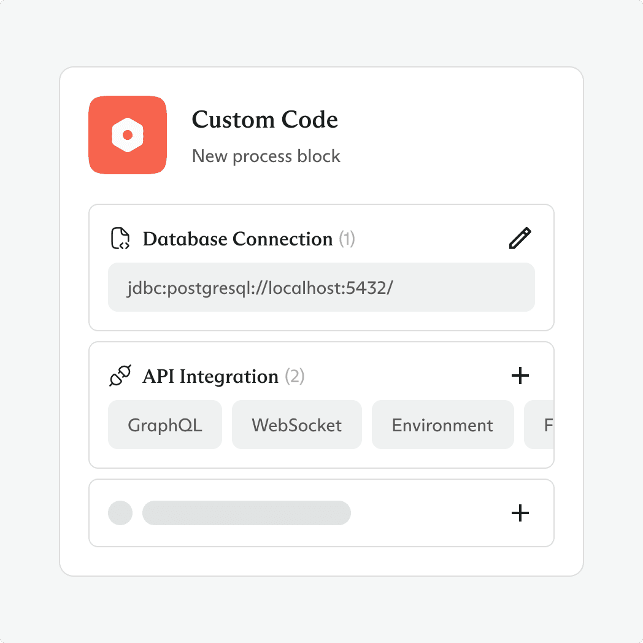Viewport: 643px width, 643px height.
Task: Select the WebSocket chip
Action: click(296, 425)
